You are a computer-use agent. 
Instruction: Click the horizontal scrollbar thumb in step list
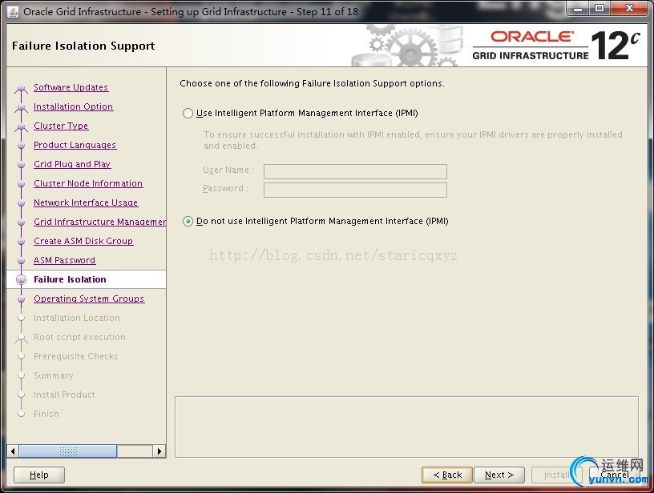[68, 451]
